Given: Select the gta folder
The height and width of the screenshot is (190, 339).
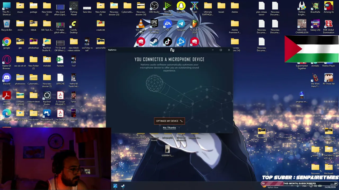Looking at the screenshot, I should tap(20, 43).
